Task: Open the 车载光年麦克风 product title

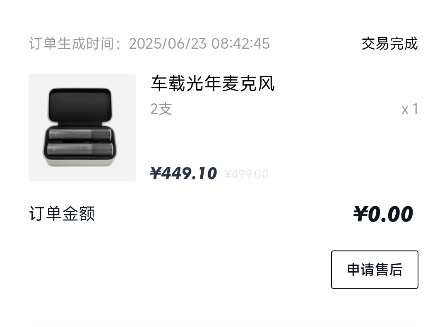Action: [x=213, y=84]
